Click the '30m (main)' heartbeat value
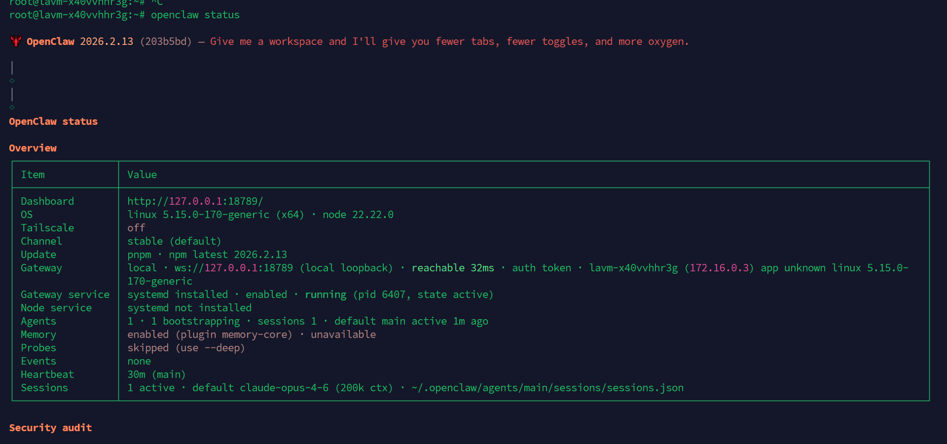Screen dimensions: 947x444 (157, 374)
